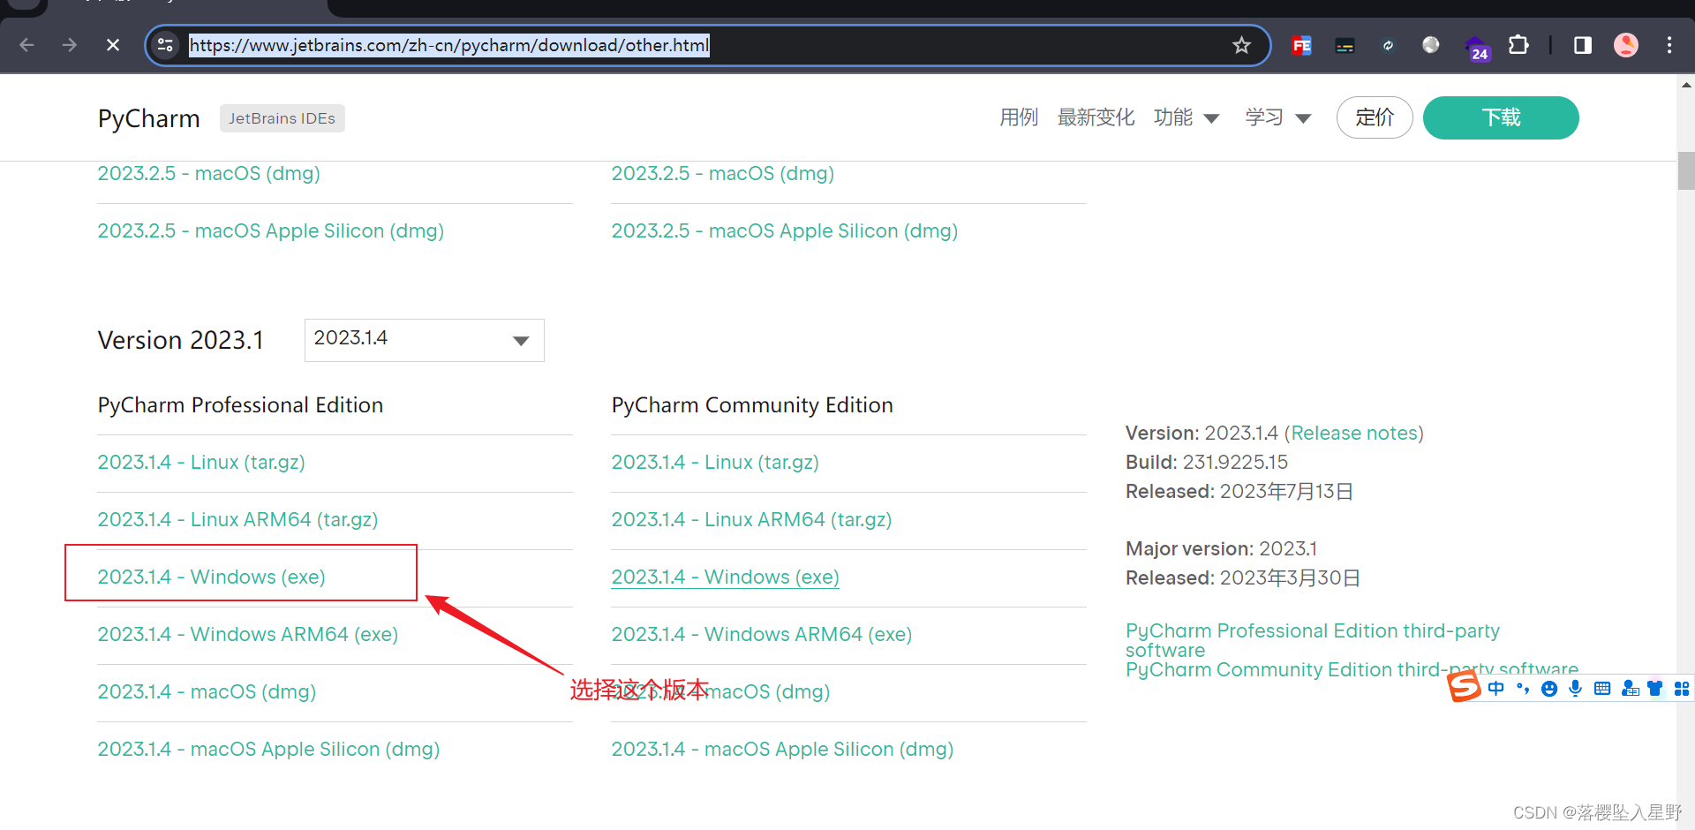Screen dimensions: 1695x830
Task: Click the green 下载 button
Action: [1501, 117]
